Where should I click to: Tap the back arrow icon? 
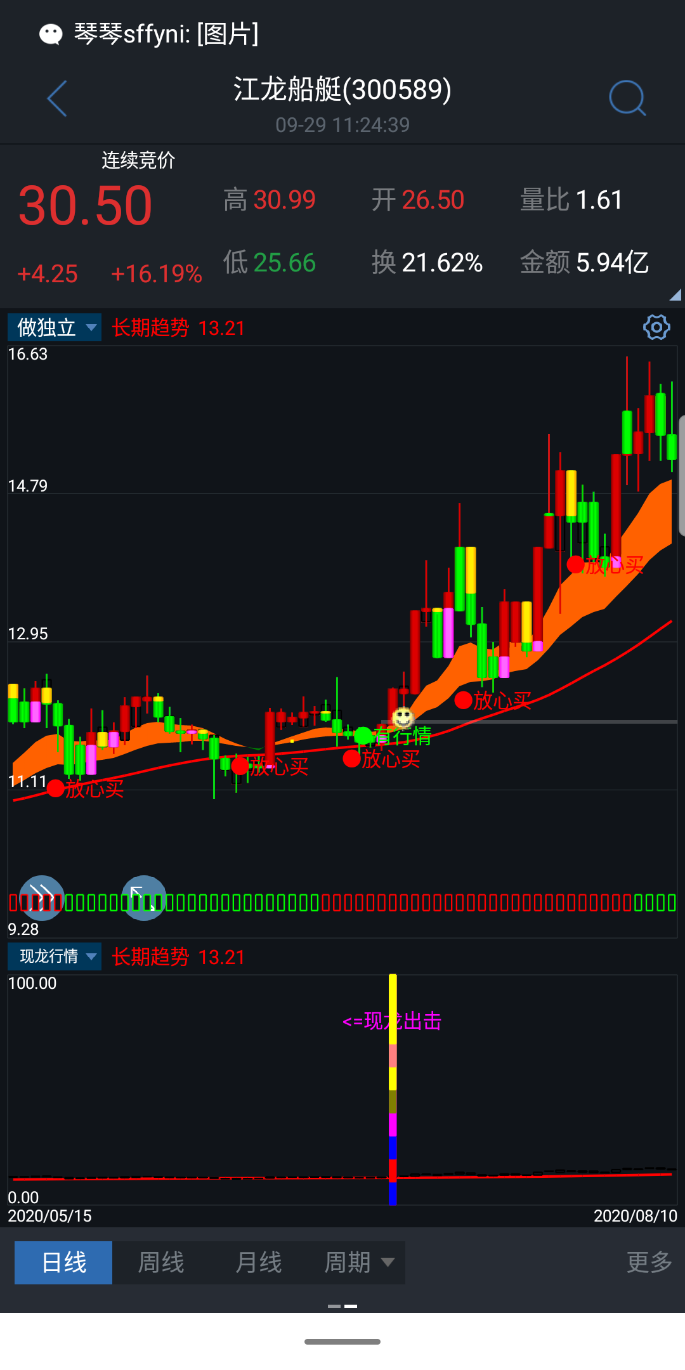[57, 98]
